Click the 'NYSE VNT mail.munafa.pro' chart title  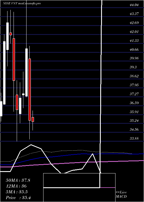22,3
